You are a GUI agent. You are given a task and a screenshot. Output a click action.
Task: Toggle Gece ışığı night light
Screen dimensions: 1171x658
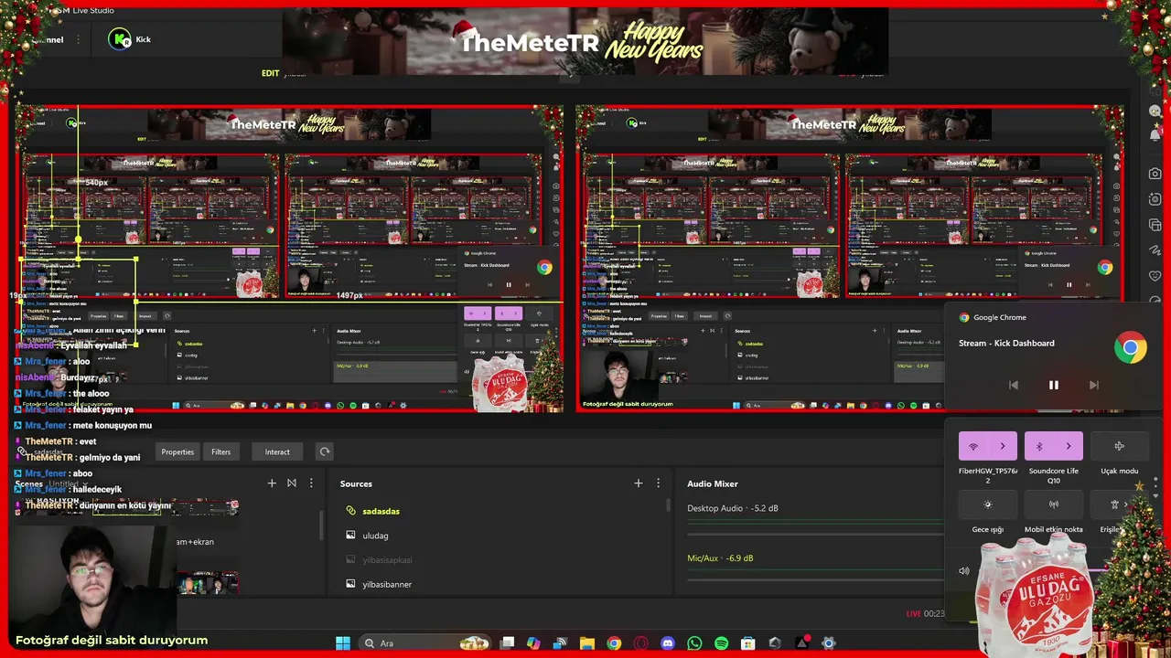(x=987, y=504)
